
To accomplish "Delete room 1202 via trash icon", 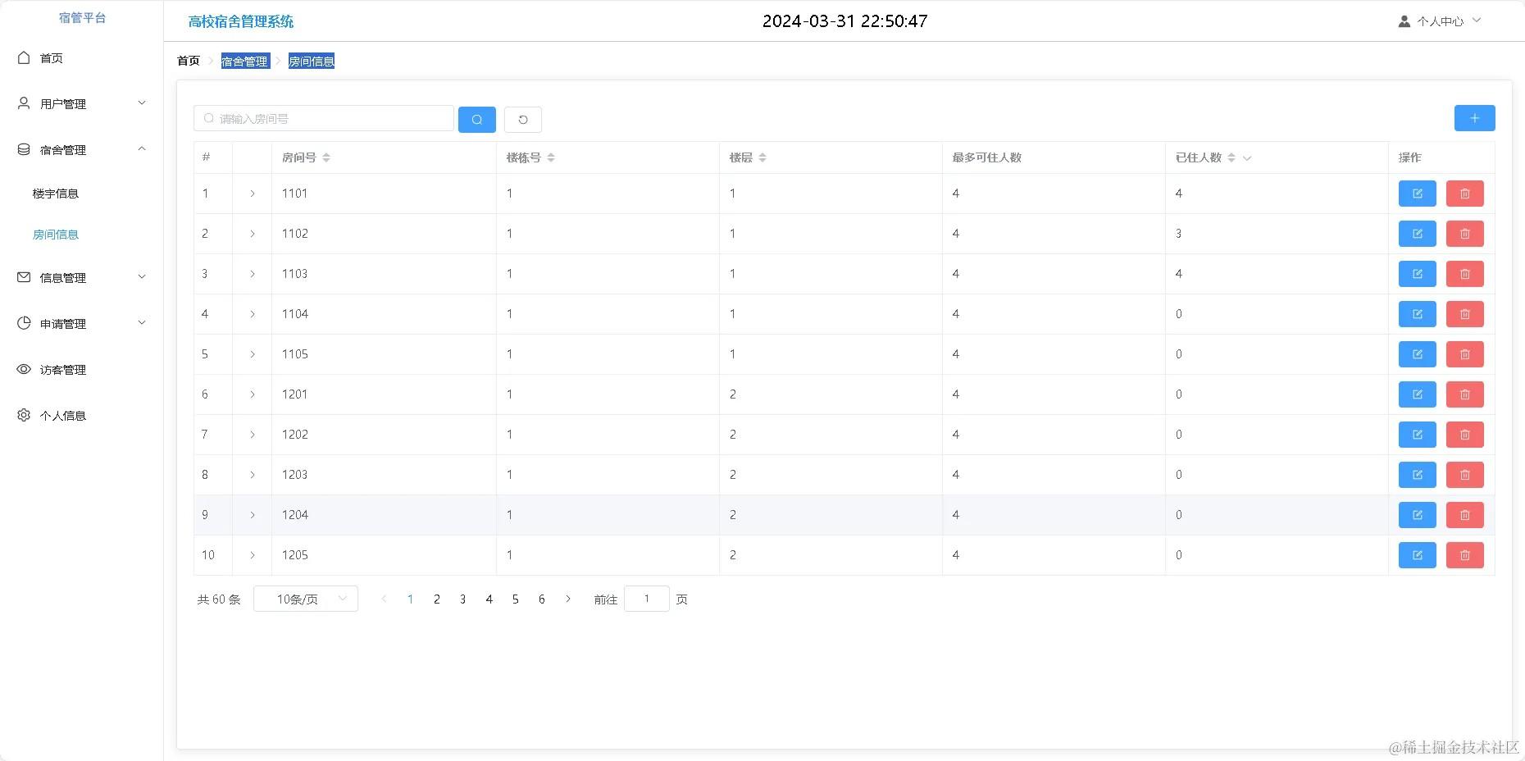I will click(1464, 435).
